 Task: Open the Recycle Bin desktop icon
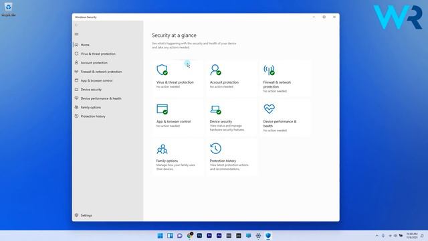point(8,9)
